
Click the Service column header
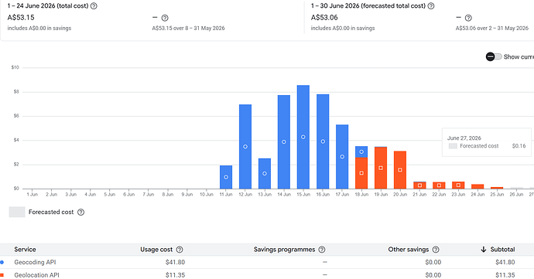pyautogui.click(x=25, y=250)
